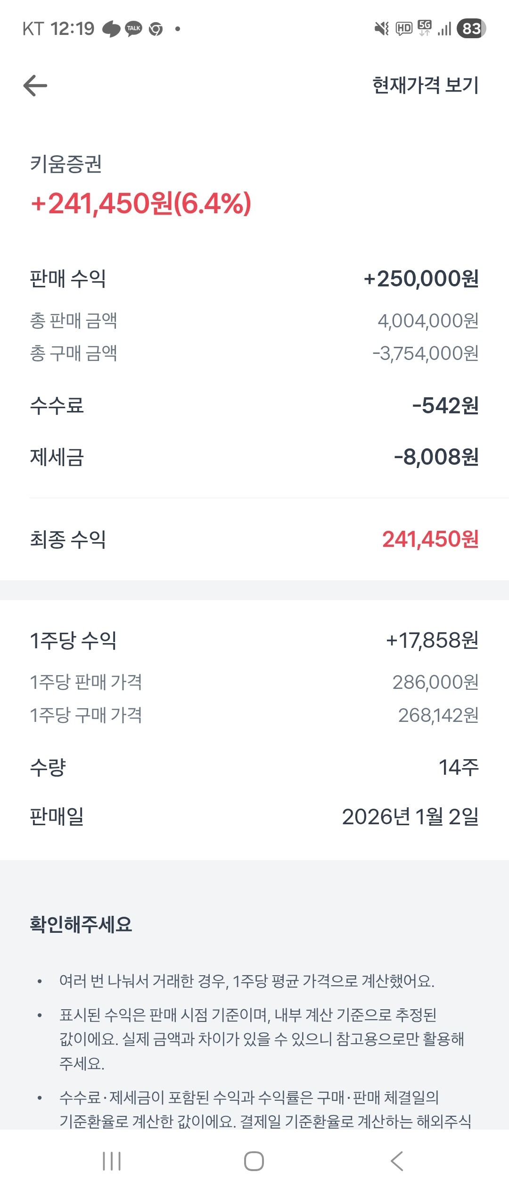Screen dimensions: 509x1189
Task: Tap the muted sound status icon
Action: tap(381, 29)
